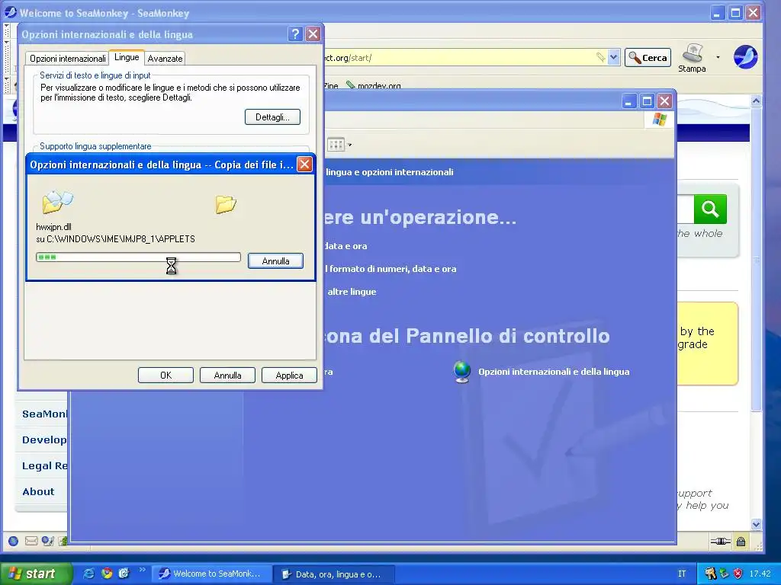Click the 'altre lingue' task link
The height and width of the screenshot is (585, 781).
(x=352, y=292)
